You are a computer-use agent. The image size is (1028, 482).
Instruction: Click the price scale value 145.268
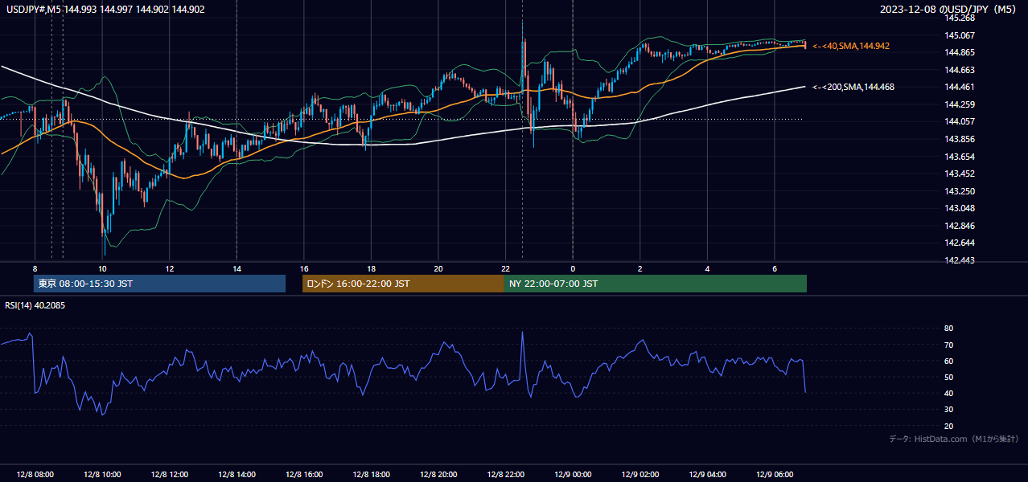[960, 18]
